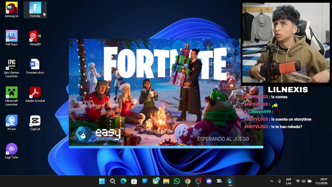Open the Windows Start menu

pyautogui.click(x=102, y=181)
